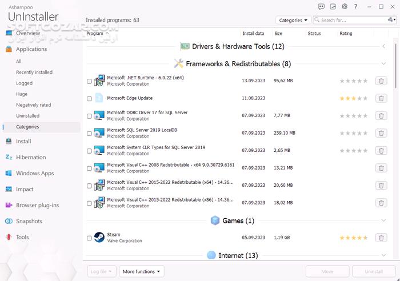The width and height of the screenshot is (400, 281).
Task: Click trash icon for ODBC Driver 17
Action: 381,116
